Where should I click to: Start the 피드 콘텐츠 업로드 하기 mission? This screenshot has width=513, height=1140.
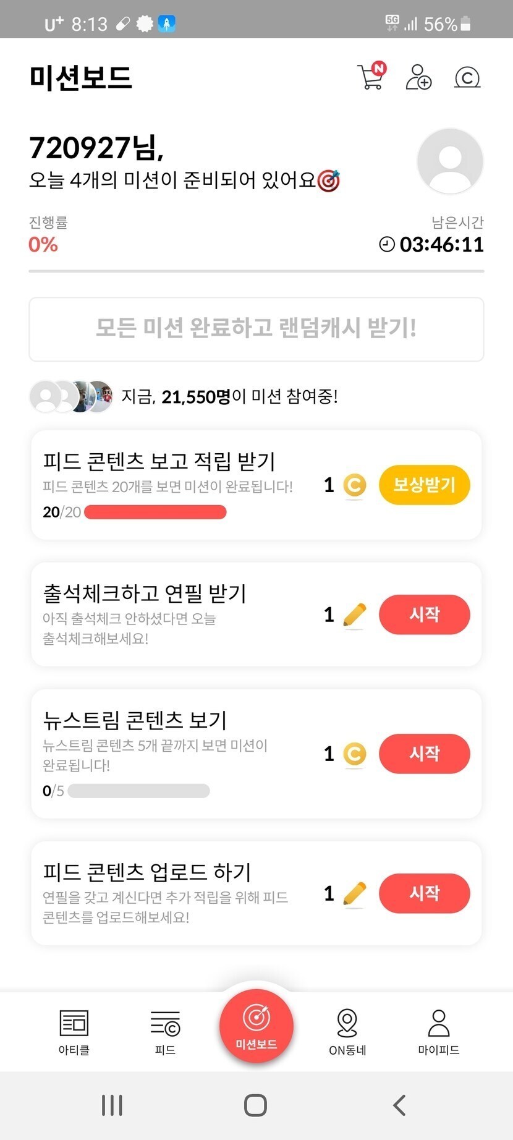(x=424, y=893)
